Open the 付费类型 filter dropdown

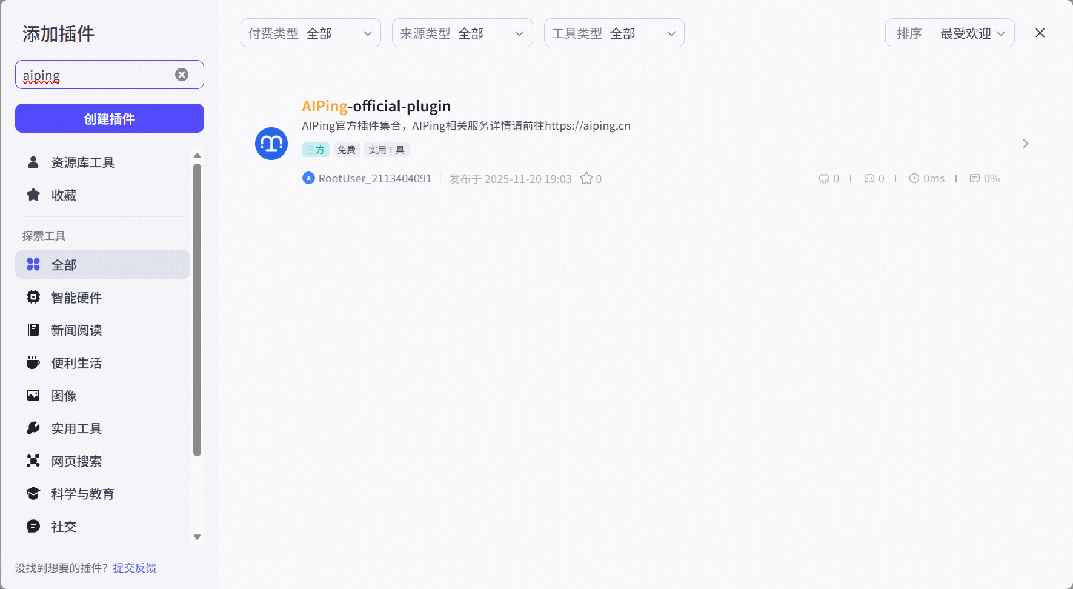tap(310, 33)
